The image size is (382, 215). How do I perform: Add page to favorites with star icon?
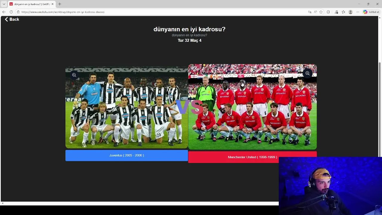point(321,12)
